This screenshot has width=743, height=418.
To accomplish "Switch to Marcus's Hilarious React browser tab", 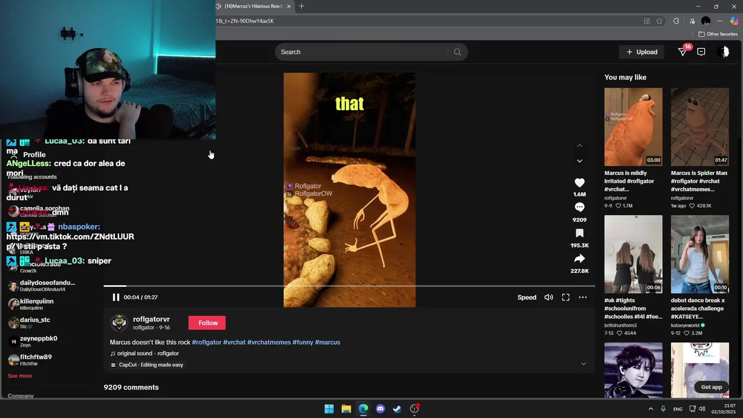I will [253, 6].
